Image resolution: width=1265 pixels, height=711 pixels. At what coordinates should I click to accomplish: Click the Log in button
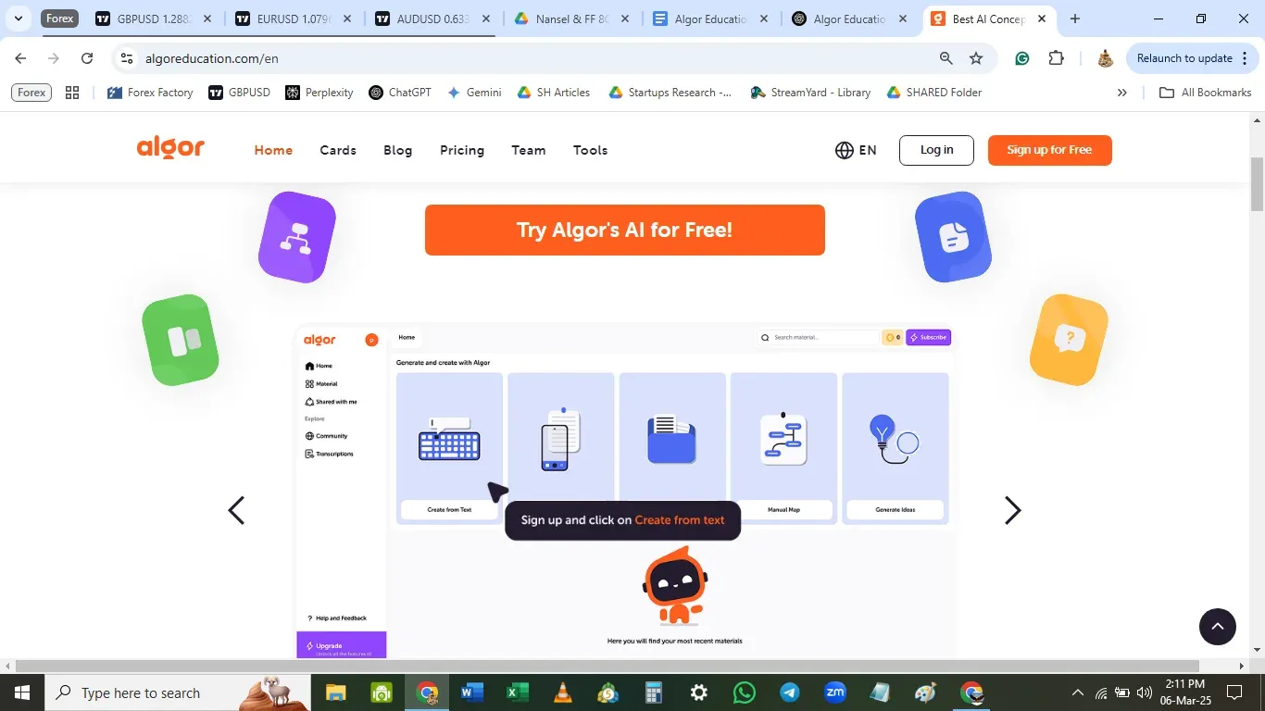[936, 150]
